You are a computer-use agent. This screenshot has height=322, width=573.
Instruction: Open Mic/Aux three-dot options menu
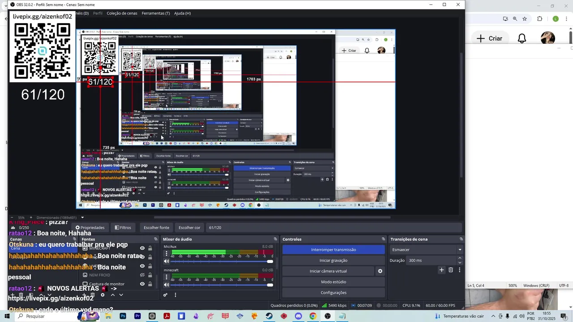167,254
